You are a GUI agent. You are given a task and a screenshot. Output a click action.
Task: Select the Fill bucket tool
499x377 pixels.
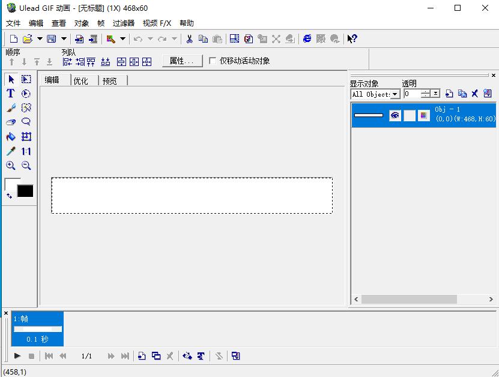10,136
